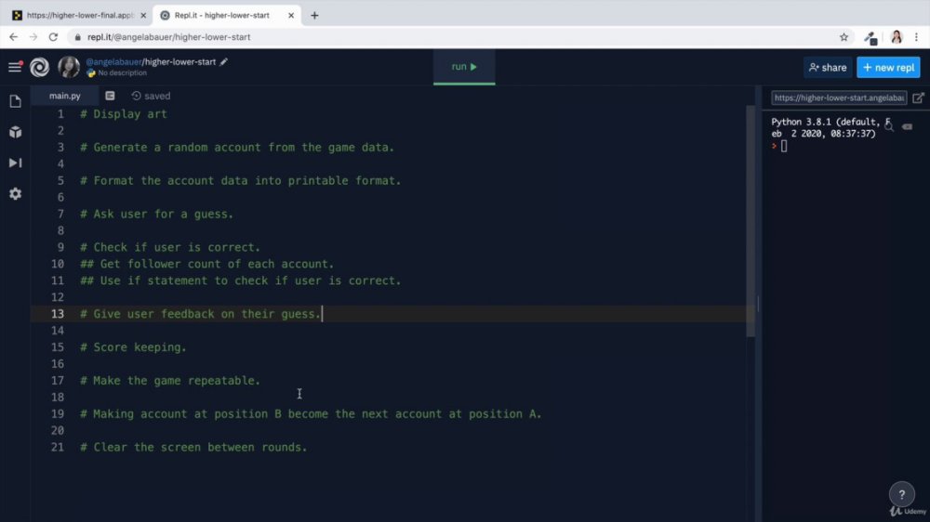Open the Chrome profile avatar
930x522 pixels.
click(x=897, y=37)
